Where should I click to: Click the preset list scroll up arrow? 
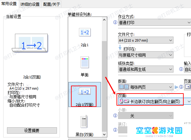(x=104, y=20)
